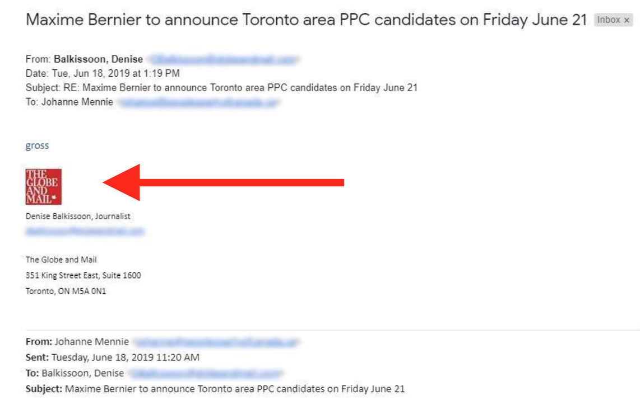This screenshot has height=405, width=640.
Task: Remove the Inbox label with its x
Action: coord(627,20)
